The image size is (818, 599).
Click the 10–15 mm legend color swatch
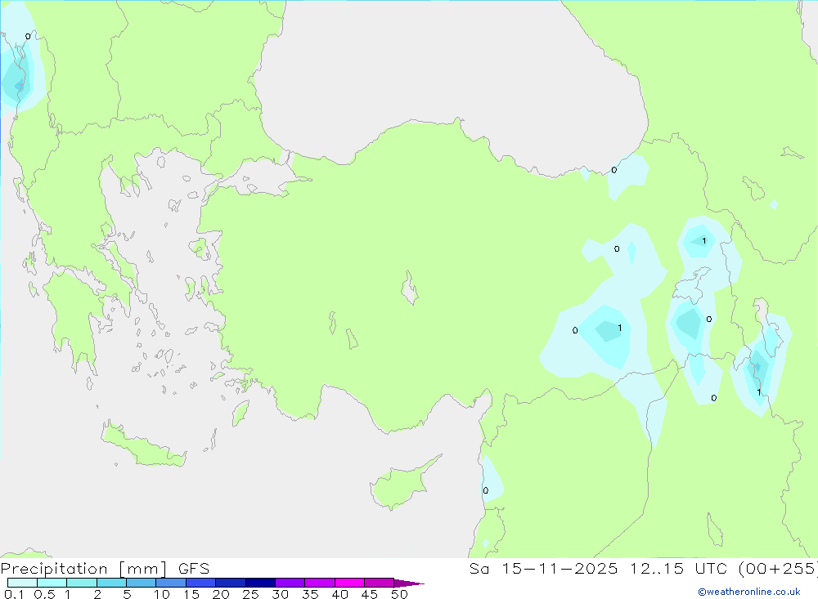pyautogui.click(x=171, y=583)
